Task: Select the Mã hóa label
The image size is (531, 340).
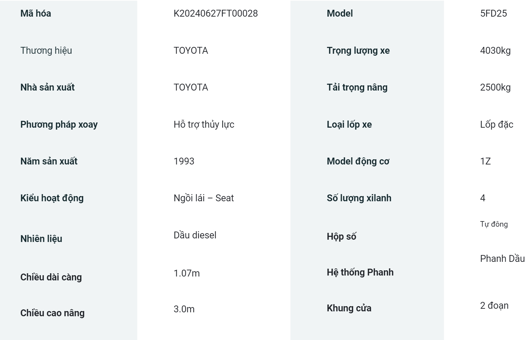Action: click(x=36, y=13)
